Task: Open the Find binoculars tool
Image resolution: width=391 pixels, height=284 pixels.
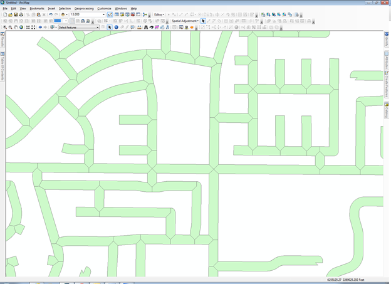Action: point(146,28)
